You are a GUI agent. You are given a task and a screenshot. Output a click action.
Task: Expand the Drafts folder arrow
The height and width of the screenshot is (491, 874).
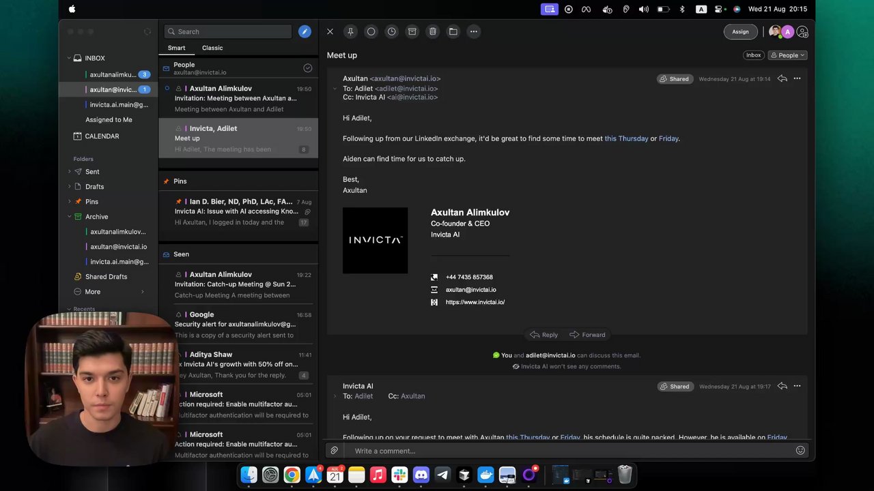pos(69,187)
